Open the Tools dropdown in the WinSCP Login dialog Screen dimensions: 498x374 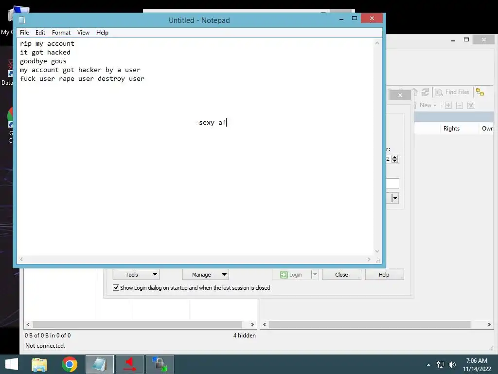click(x=136, y=275)
